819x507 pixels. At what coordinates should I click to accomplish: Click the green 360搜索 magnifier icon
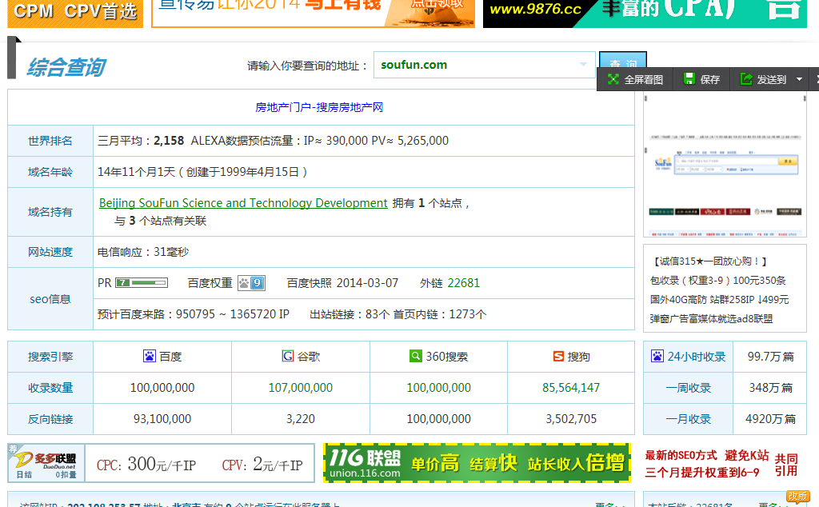(415, 356)
